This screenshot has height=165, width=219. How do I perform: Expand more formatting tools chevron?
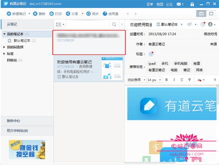[x=215, y=79]
